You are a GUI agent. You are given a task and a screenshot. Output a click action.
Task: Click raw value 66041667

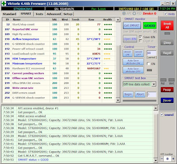(94, 69)
